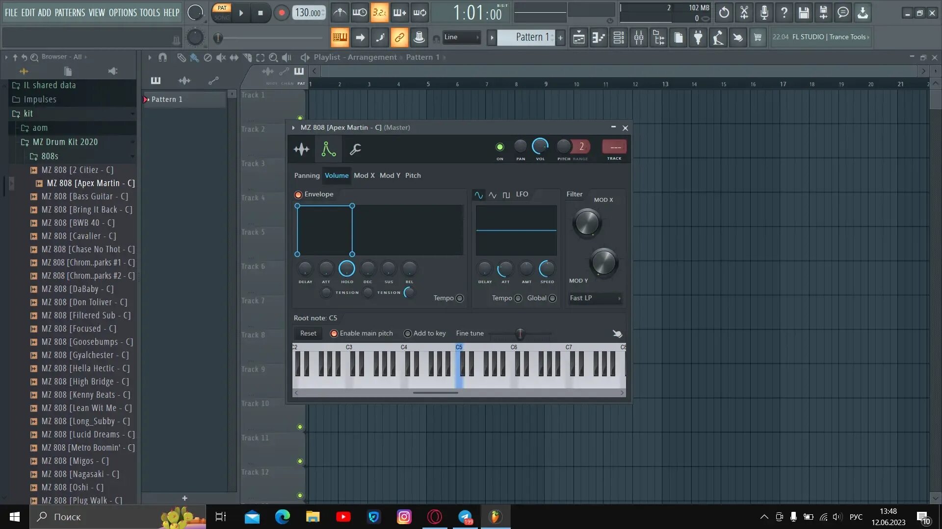Select Add to key radio button
Screen dimensions: 942x529
tap(407, 333)
